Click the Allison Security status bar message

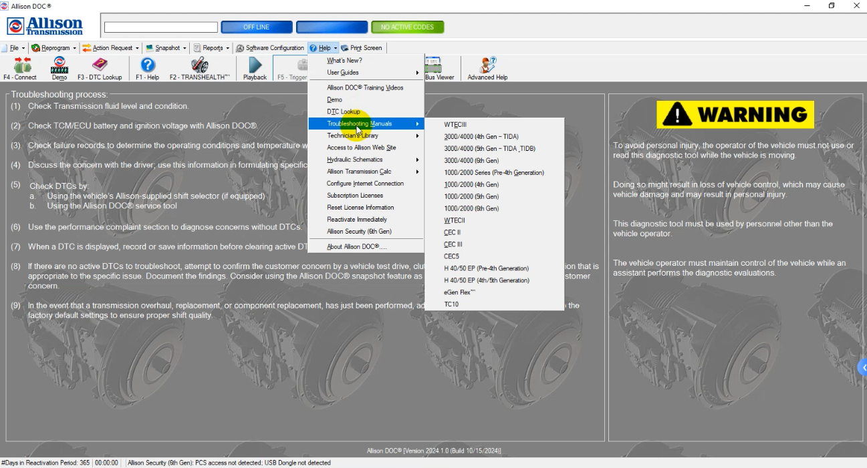(x=229, y=463)
